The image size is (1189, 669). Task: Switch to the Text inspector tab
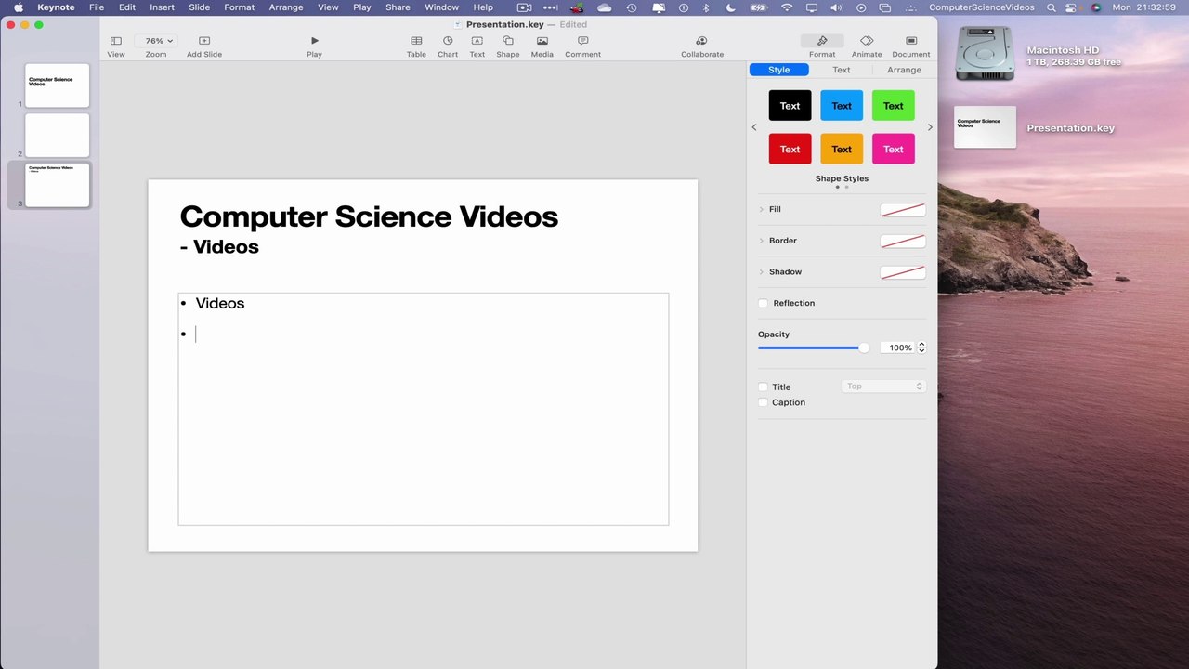point(841,70)
